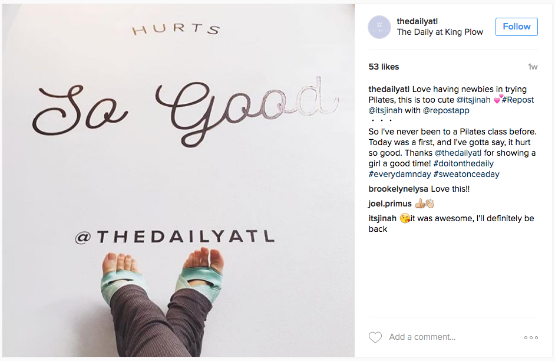Open #doitonthedaily hashtag
The image size is (555, 361).
463,163
